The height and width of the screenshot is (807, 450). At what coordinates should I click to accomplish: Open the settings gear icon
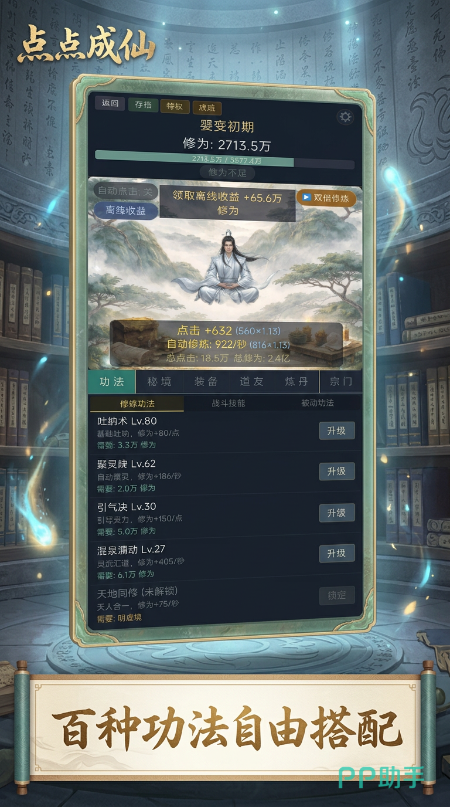345,117
